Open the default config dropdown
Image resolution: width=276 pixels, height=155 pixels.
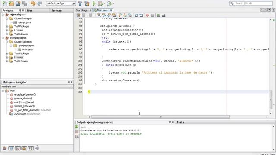(x=74, y=3)
